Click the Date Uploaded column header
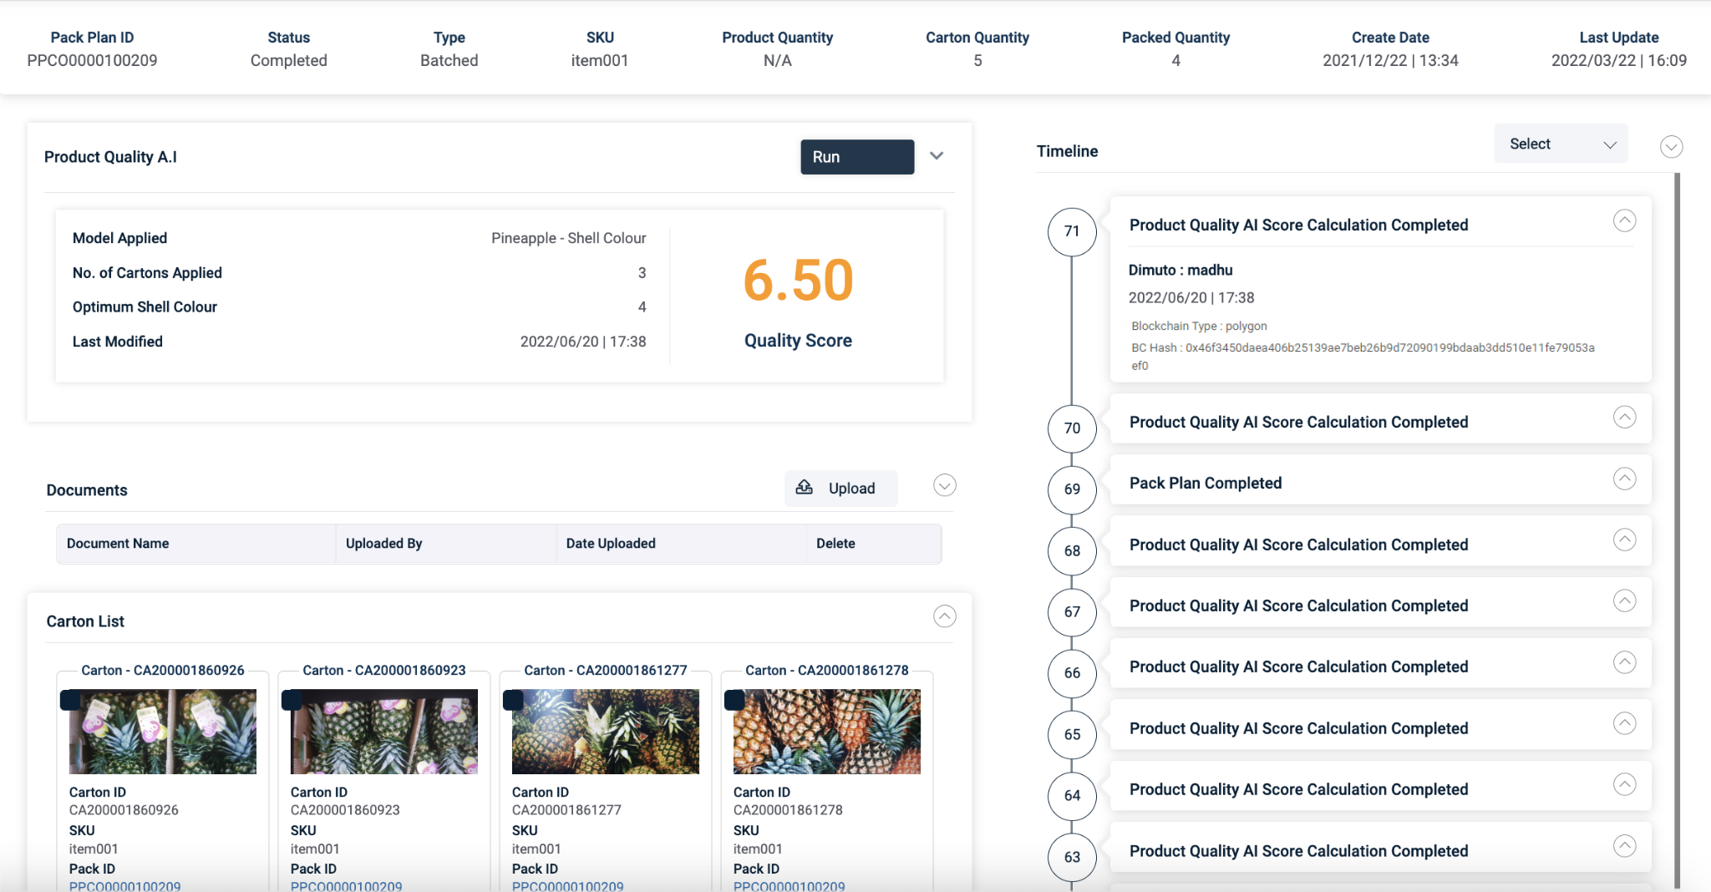This screenshot has height=892, width=1711. [x=611, y=544]
